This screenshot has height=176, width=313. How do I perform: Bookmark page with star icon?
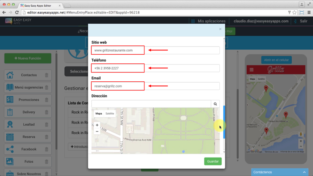click(295, 13)
